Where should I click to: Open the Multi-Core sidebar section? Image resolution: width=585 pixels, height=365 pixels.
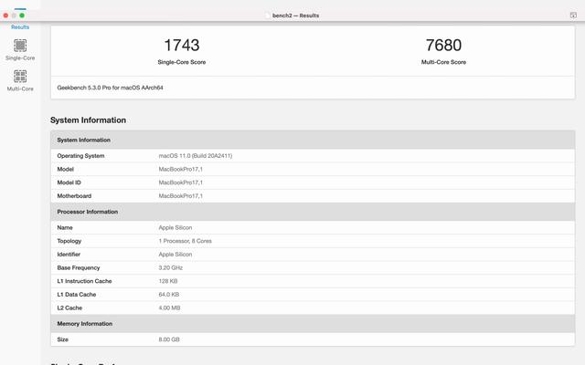(x=20, y=80)
